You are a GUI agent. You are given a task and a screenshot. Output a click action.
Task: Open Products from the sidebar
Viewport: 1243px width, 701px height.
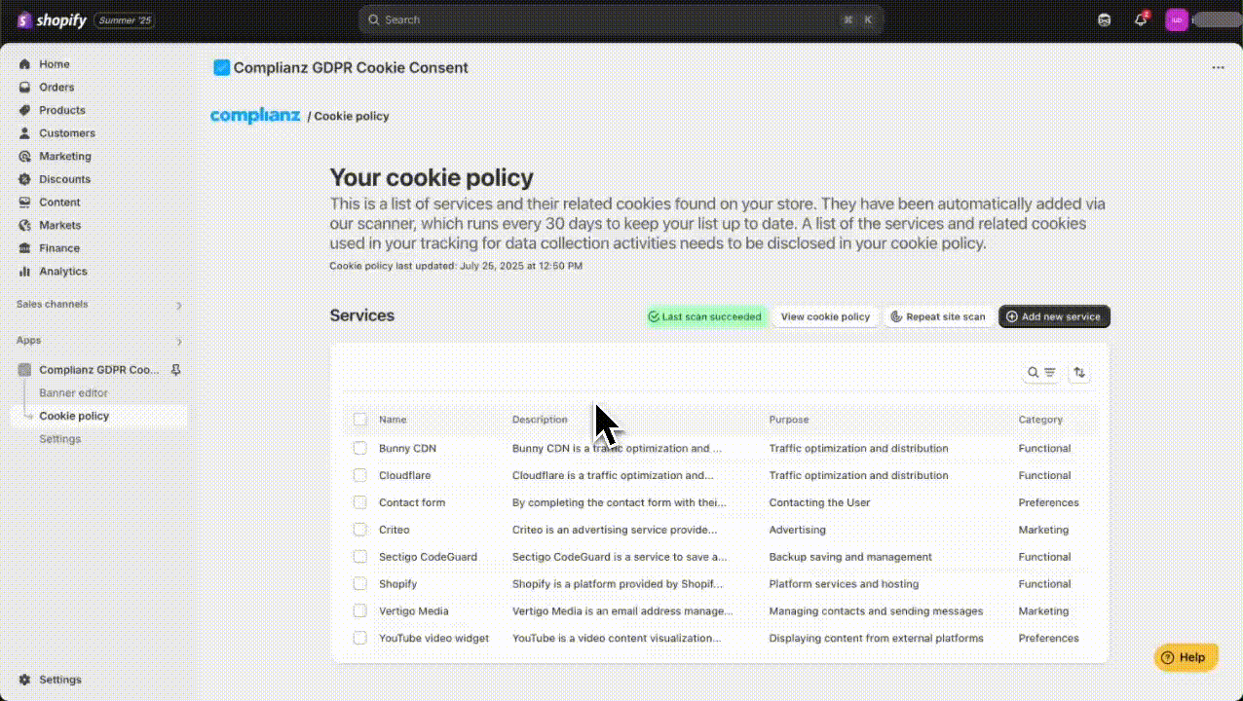(x=62, y=110)
